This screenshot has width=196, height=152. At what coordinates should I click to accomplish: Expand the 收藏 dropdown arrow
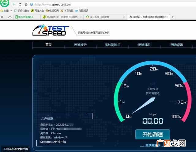tap(11, 11)
